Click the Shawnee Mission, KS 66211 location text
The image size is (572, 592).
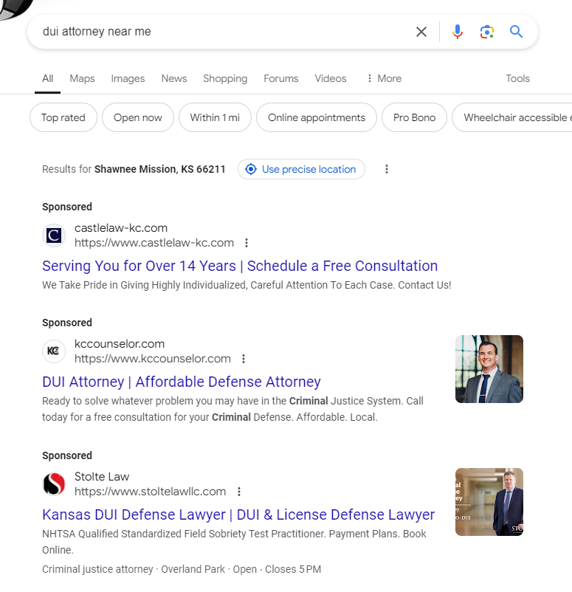159,169
